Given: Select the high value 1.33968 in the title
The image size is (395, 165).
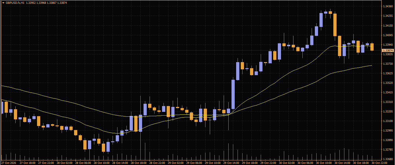Looking at the screenshot, I should point(41,3).
